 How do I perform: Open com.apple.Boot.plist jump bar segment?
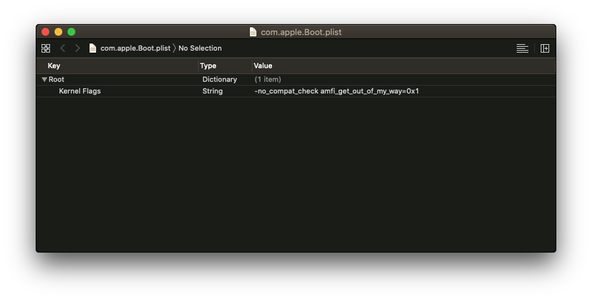click(x=135, y=48)
